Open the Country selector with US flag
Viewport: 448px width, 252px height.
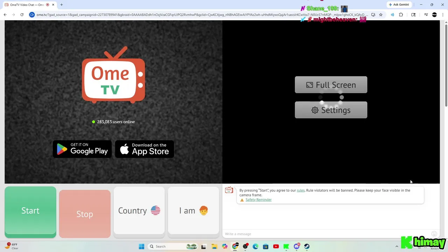click(x=139, y=210)
